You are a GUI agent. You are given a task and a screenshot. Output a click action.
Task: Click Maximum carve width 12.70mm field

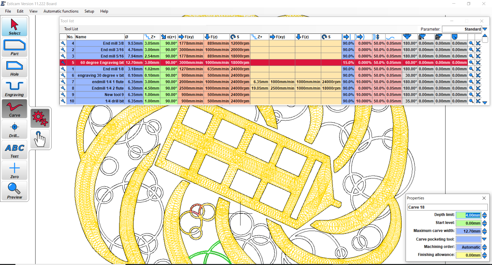click(x=468, y=231)
